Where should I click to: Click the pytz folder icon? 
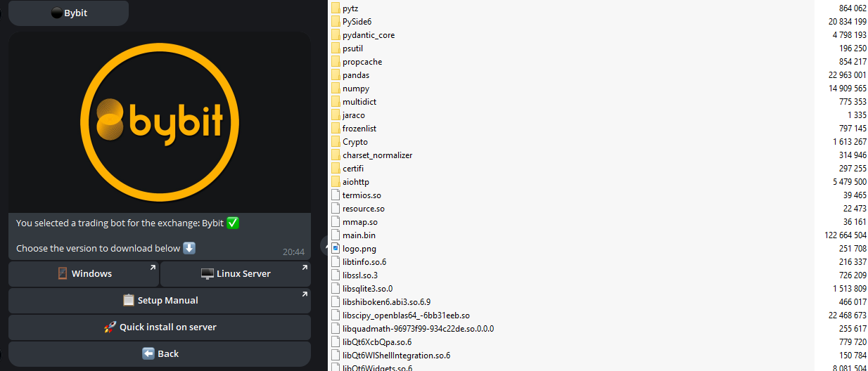pos(336,8)
